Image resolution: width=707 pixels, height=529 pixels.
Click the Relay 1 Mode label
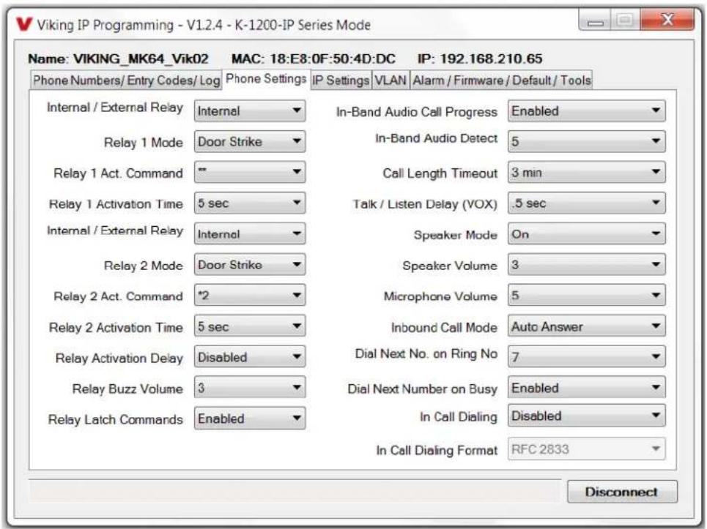(144, 143)
